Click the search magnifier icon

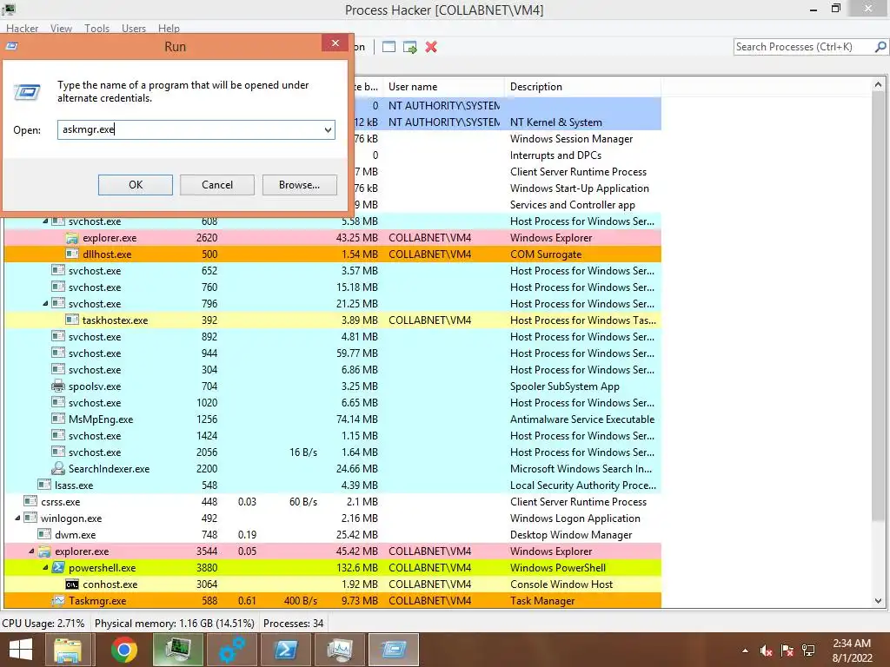(x=880, y=47)
